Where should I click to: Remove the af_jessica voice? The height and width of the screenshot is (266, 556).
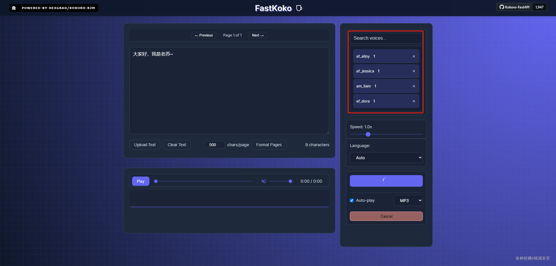click(x=414, y=71)
